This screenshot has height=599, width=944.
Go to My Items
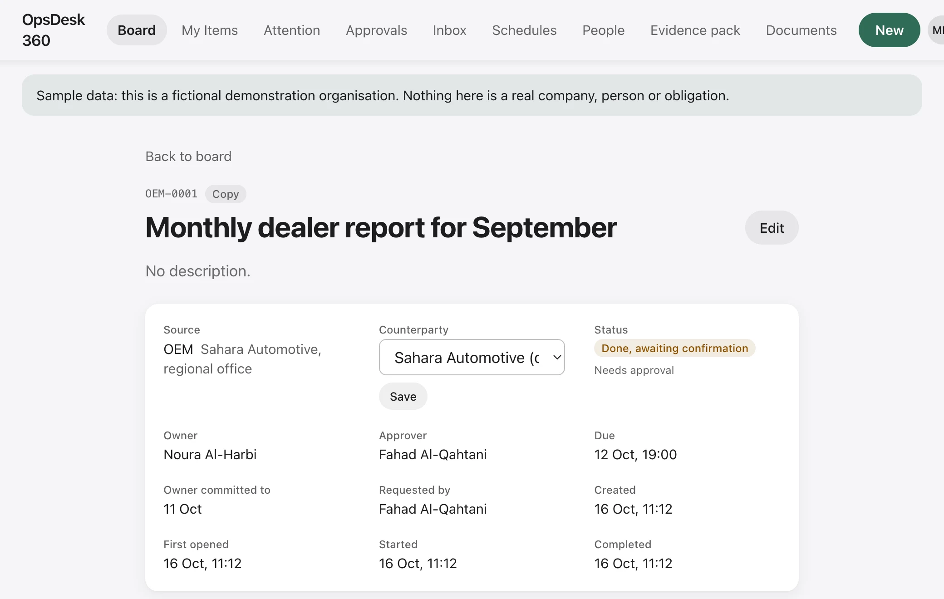click(x=210, y=30)
